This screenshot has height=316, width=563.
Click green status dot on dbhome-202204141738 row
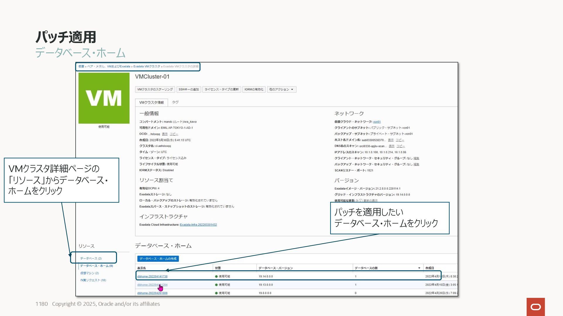click(x=216, y=276)
